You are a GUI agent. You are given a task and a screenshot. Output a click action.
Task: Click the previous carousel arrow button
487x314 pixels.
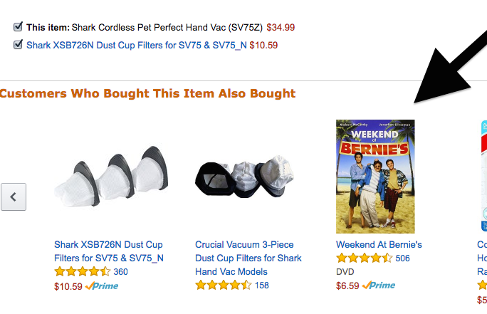[14, 197]
